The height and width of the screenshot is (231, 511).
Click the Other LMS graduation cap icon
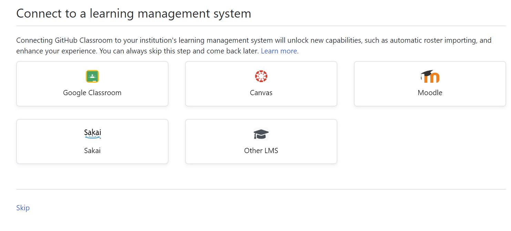[261, 134]
